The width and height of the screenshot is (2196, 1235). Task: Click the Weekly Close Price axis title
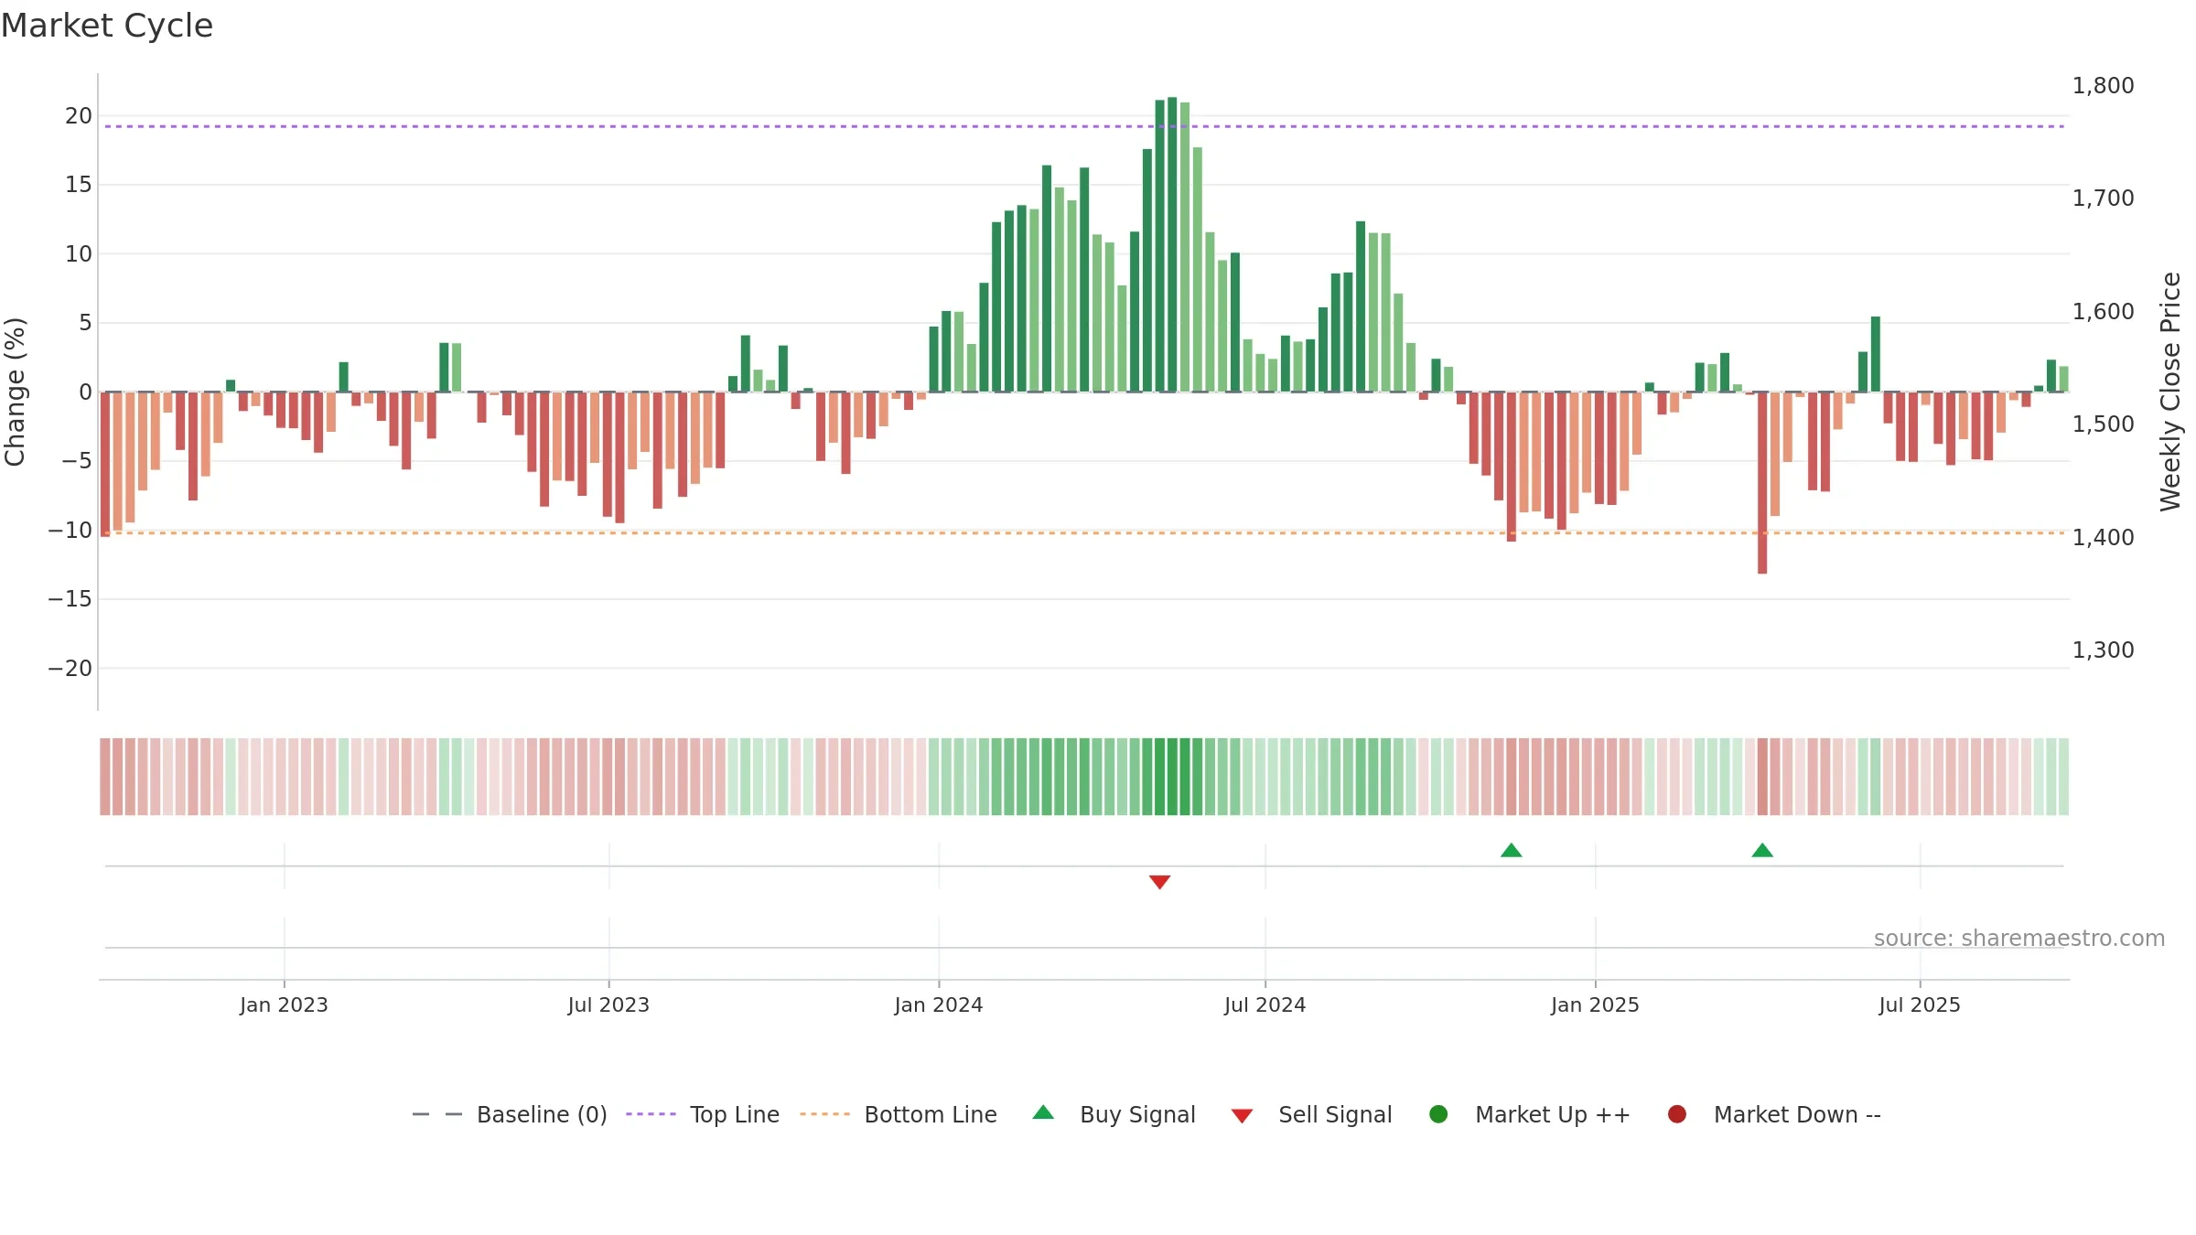[x=2170, y=392]
